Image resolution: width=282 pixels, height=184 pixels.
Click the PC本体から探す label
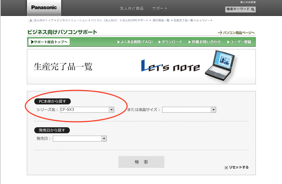[x=53, y=101]
